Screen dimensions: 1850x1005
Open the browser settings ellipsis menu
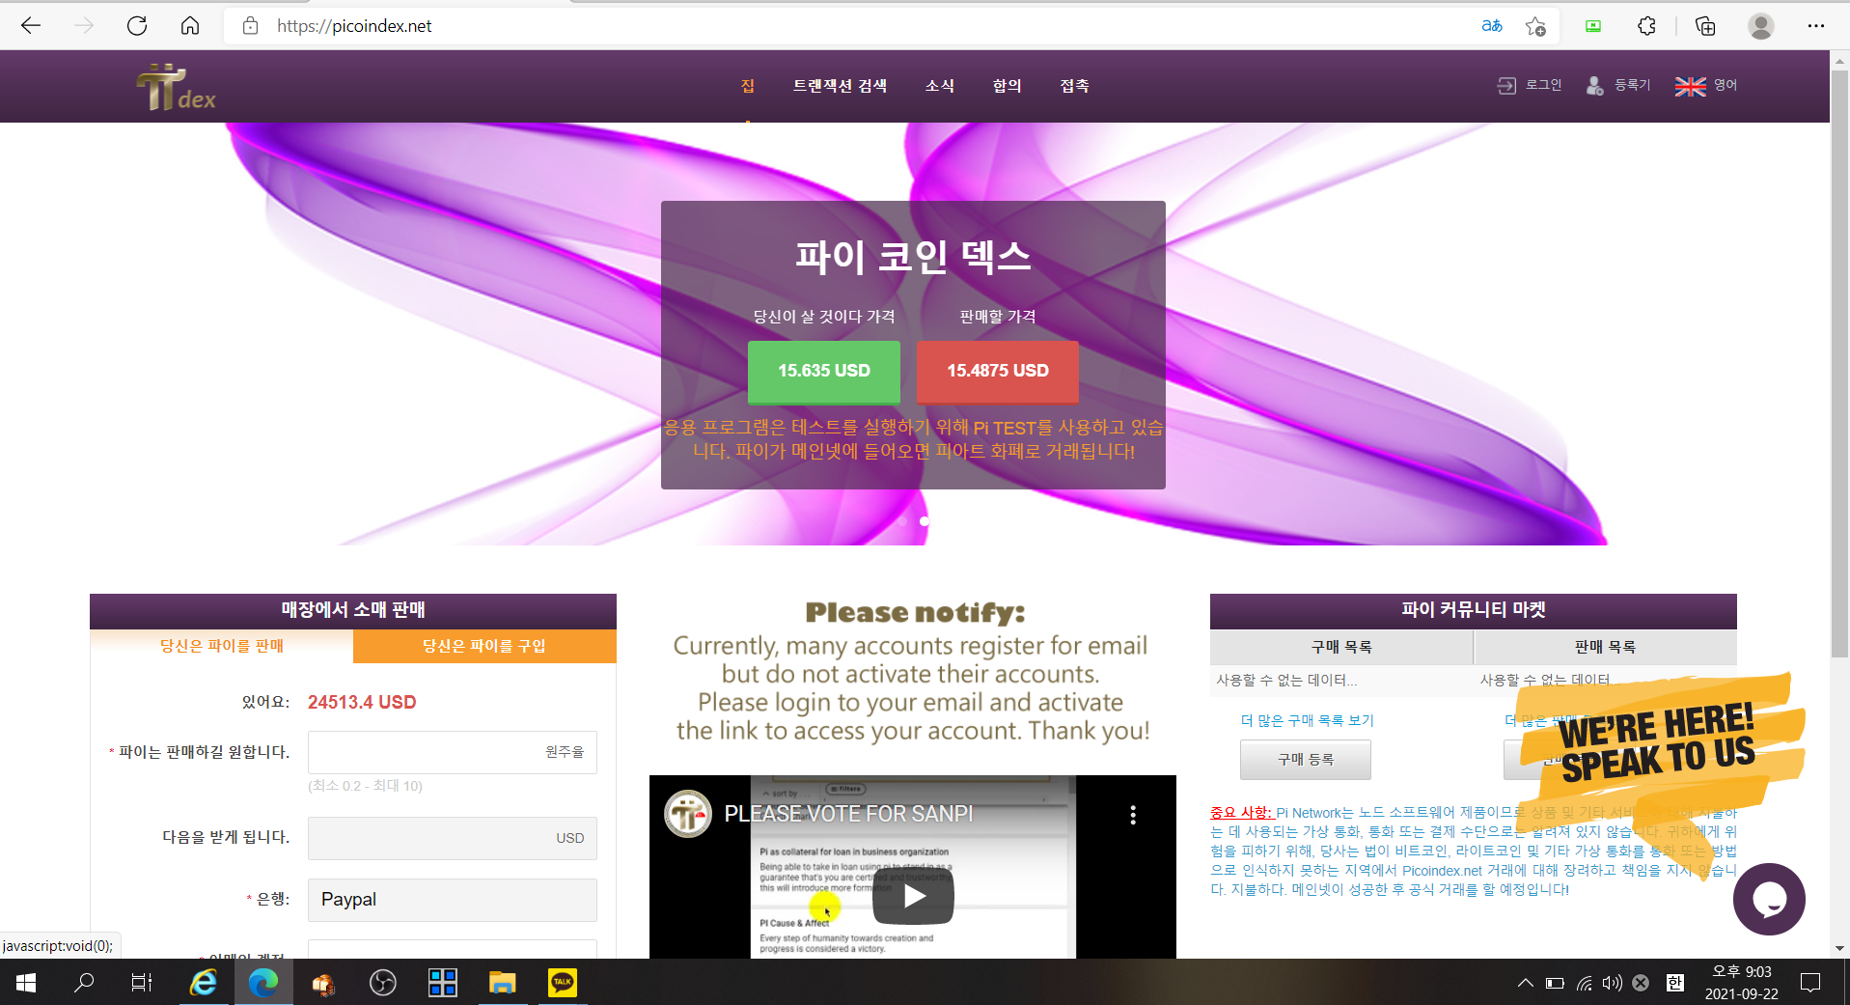point(1816,26)
